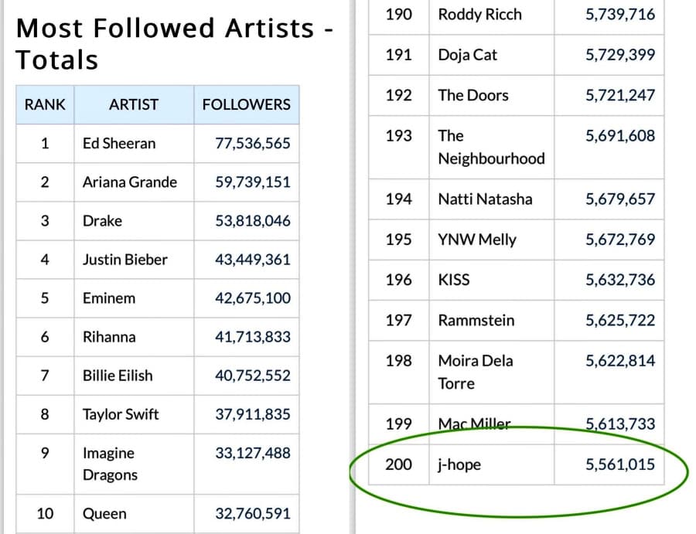
Task: Open the Ariana Grande entry
Action: 130,182
